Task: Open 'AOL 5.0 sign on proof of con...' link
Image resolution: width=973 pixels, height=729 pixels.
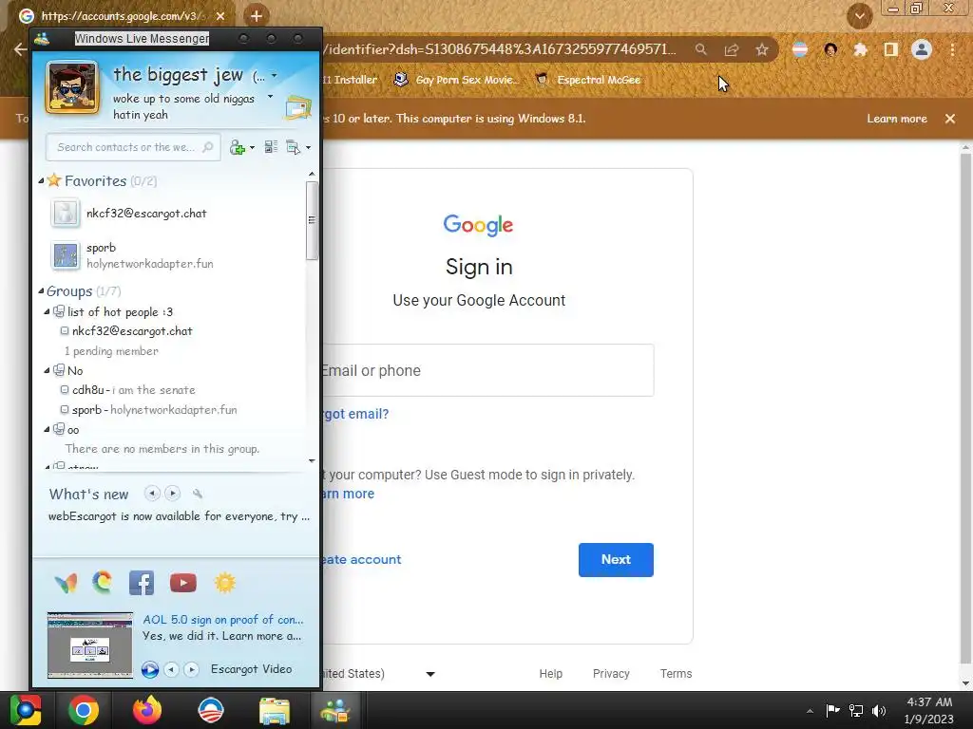Action: click(223, 619)
